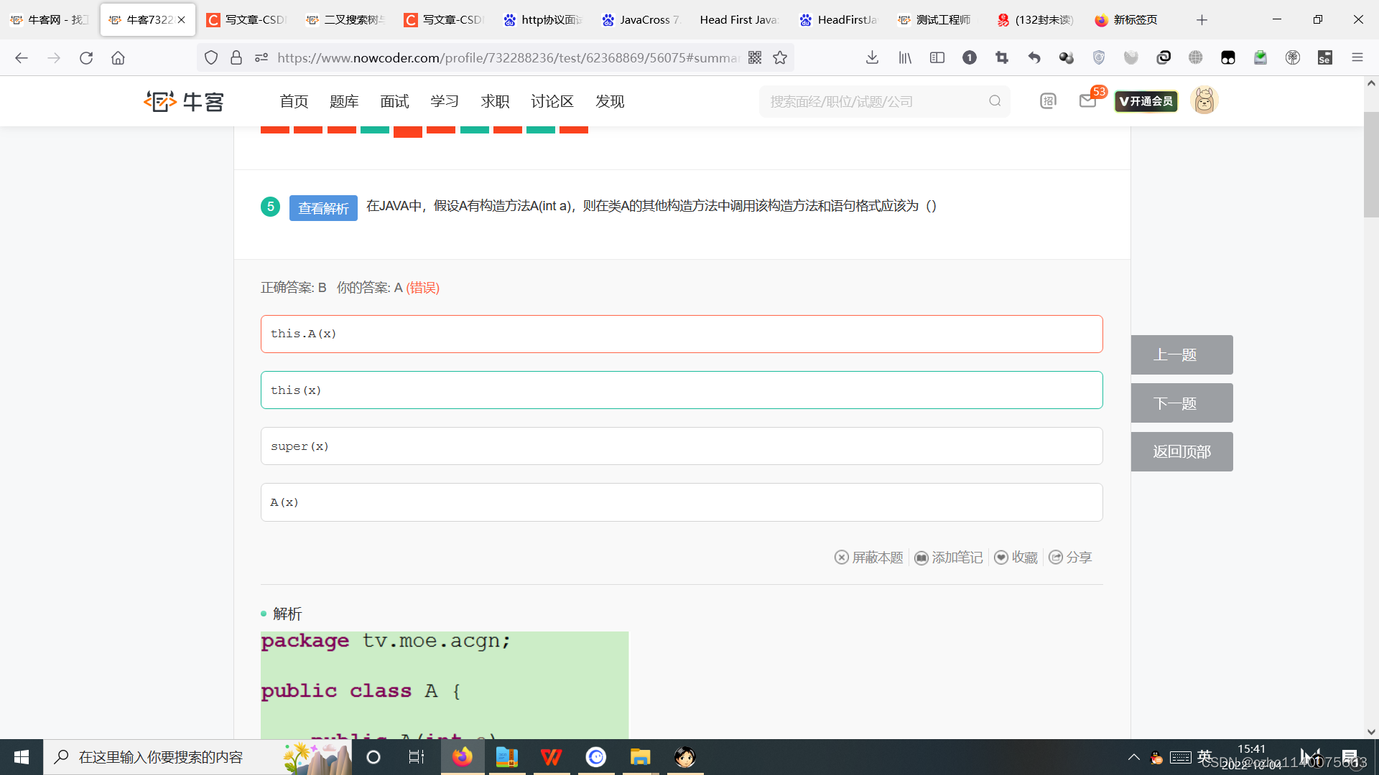This screenshot has width=1379, height=775.
Task: Share the question with 分享
Action: tap(1070, 558)
